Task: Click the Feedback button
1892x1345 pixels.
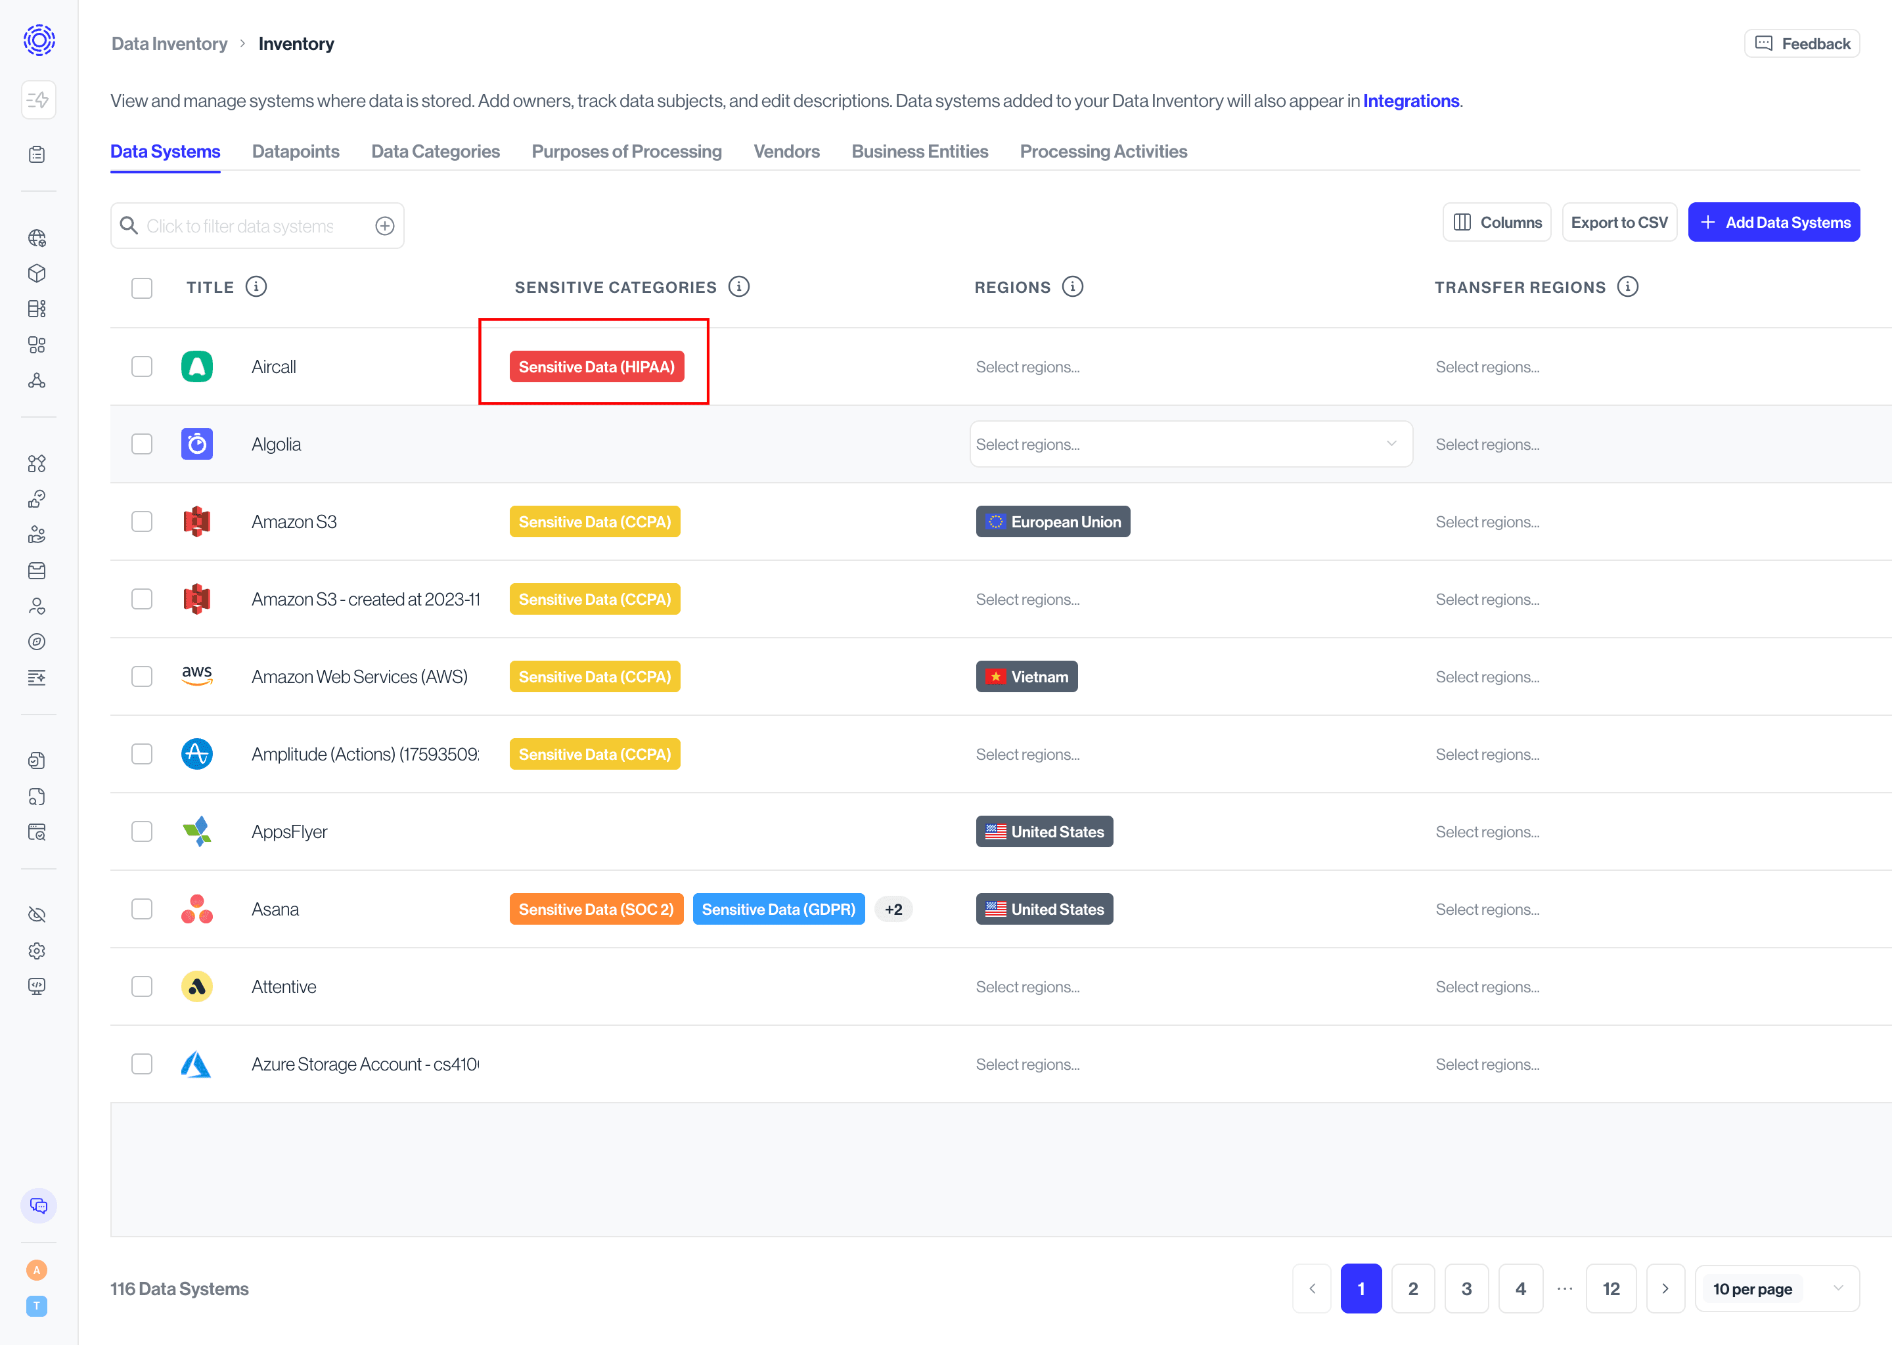Action: coord(1802,44)
